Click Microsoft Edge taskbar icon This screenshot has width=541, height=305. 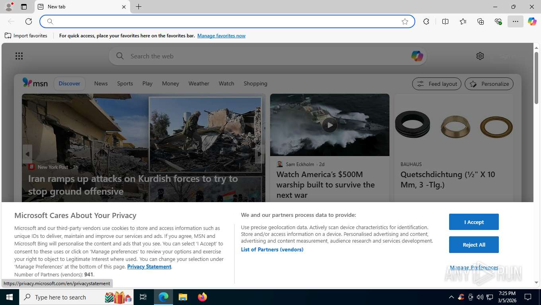[x=163, y=297]
